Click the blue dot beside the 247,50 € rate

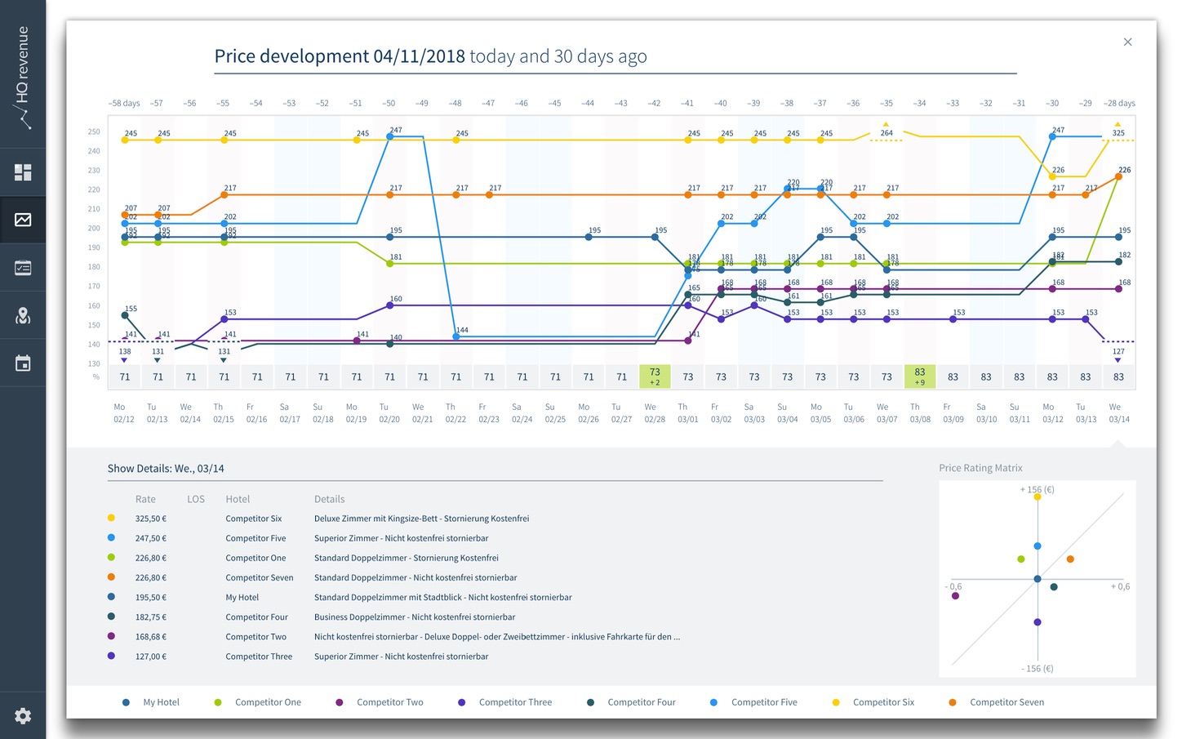[111, 537]
